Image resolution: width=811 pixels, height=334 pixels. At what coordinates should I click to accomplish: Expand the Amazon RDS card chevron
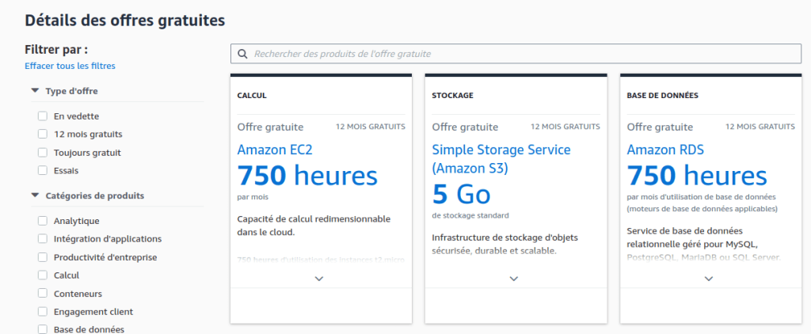pos(709,279)
